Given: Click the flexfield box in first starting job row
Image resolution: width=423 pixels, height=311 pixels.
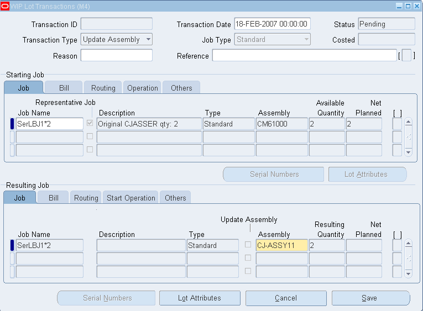Looking at the screenshot, I should 397,124.
